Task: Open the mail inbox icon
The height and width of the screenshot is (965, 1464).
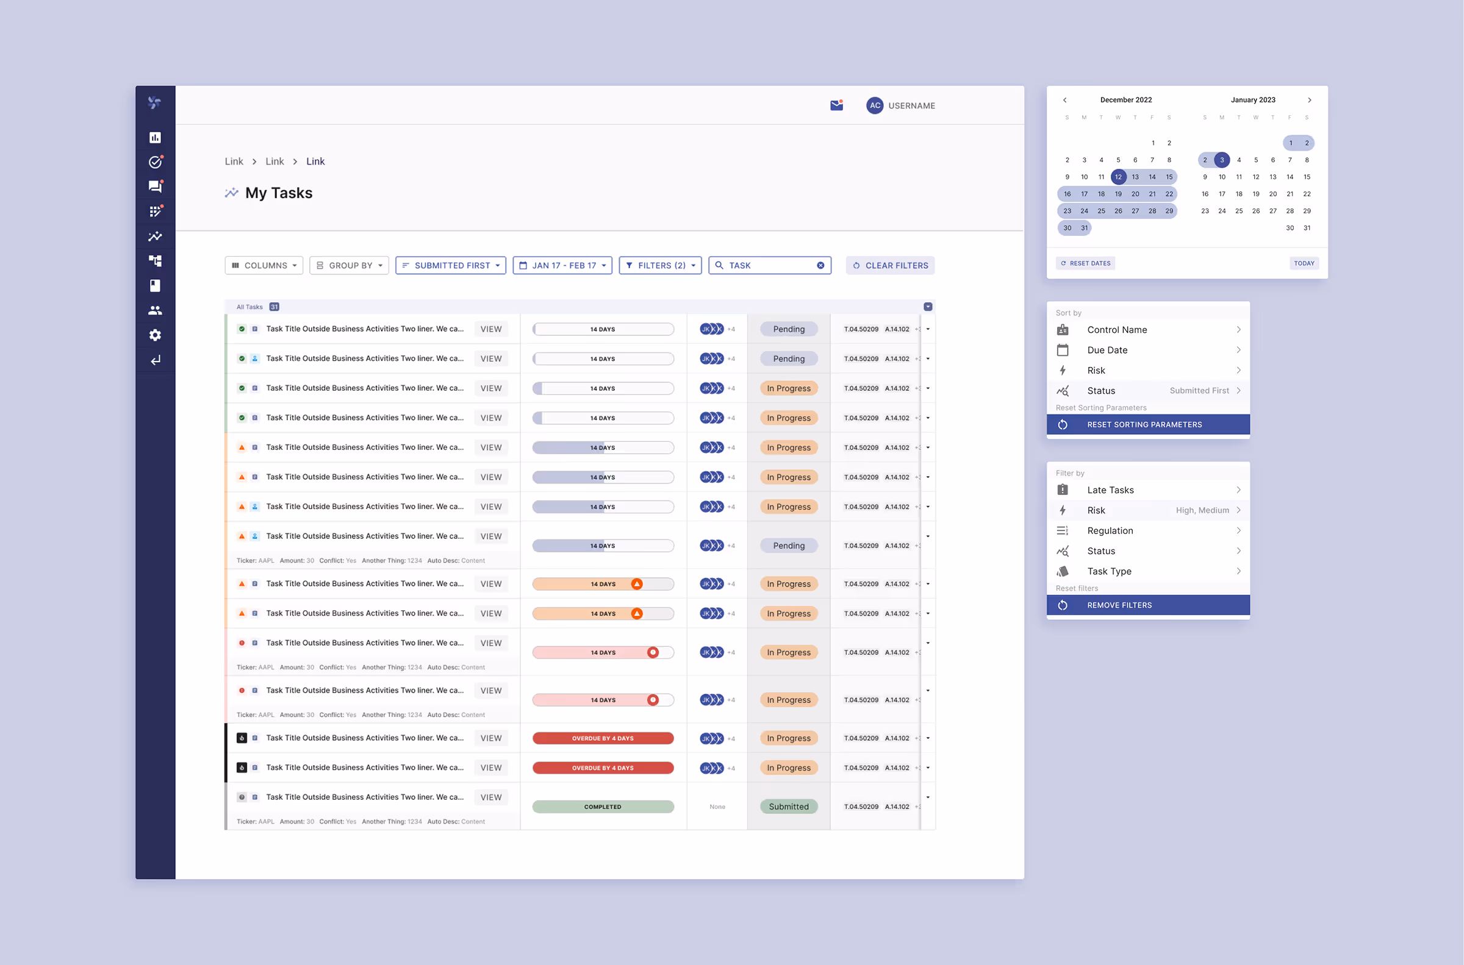Action: (836, 105)
